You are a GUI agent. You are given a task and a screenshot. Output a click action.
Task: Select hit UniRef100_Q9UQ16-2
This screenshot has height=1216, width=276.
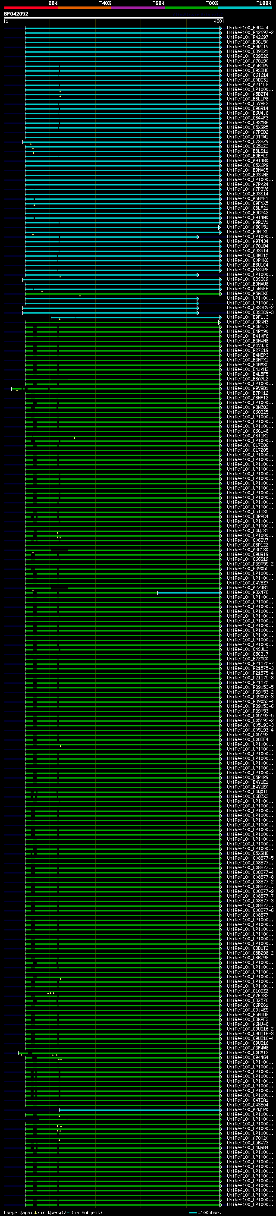250,1029
